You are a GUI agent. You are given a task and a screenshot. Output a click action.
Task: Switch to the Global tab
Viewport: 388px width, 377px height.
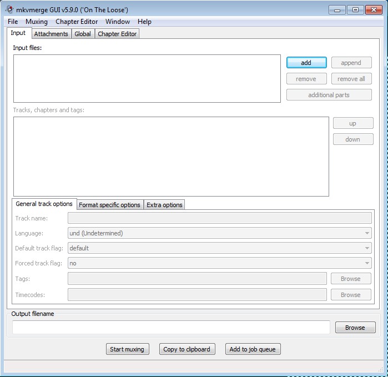click(x=83, y=34)
